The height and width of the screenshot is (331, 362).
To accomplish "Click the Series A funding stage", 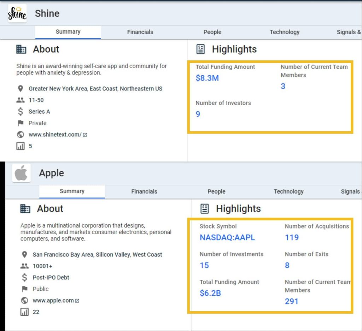I will 39,112.
